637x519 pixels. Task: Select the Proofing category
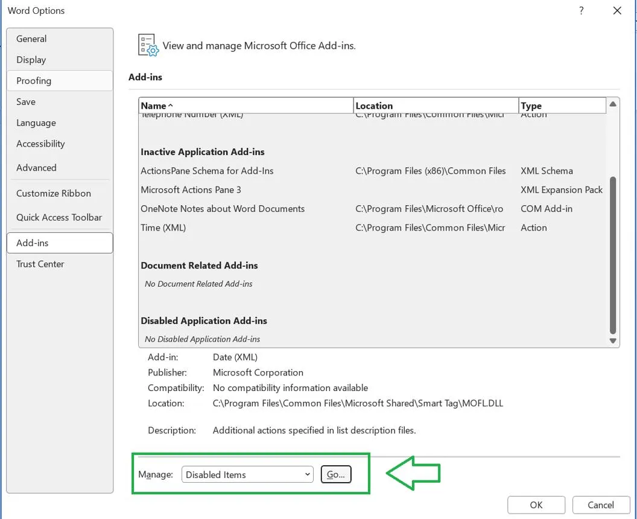pos(60,80)
